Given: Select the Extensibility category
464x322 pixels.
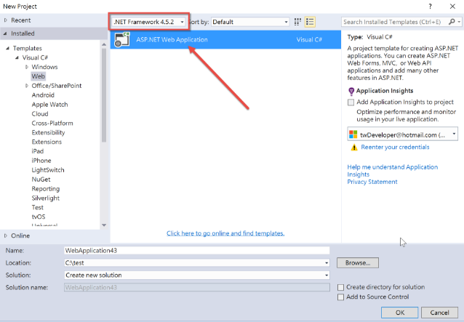Looking at the screenshot, I should point(48,132).
